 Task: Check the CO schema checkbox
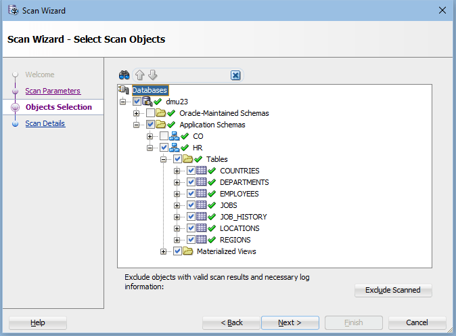point(164,136)
